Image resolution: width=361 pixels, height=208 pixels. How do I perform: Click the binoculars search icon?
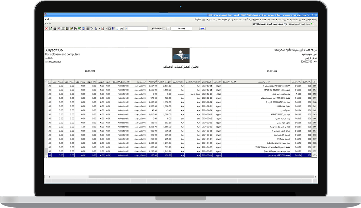coord(75,28)
